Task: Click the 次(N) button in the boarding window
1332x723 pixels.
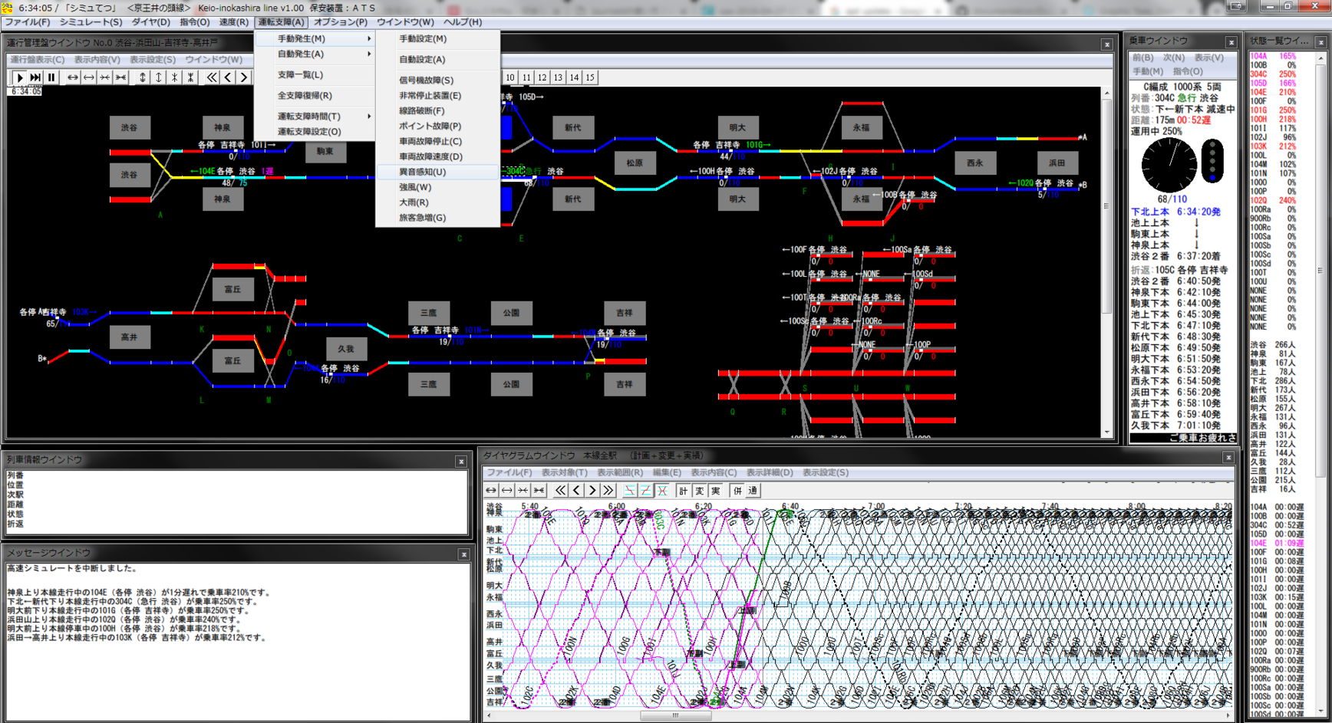Action: point(1173,58)
